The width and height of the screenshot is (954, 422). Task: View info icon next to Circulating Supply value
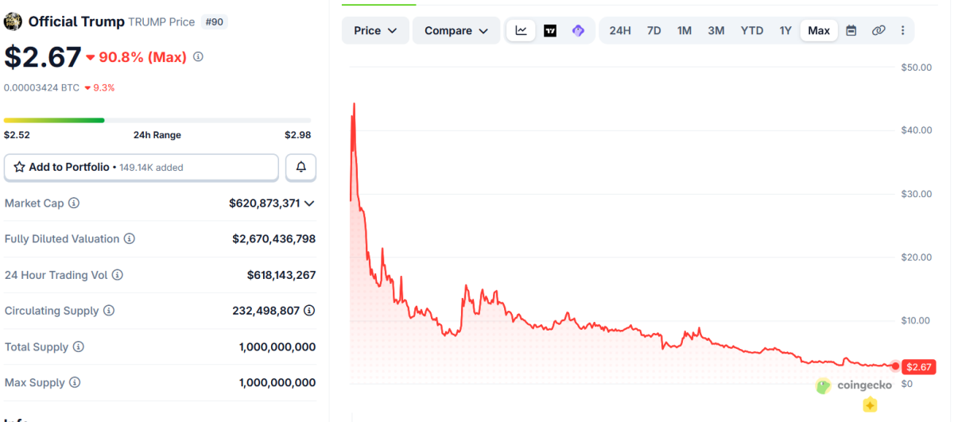[x=309, y=311]
